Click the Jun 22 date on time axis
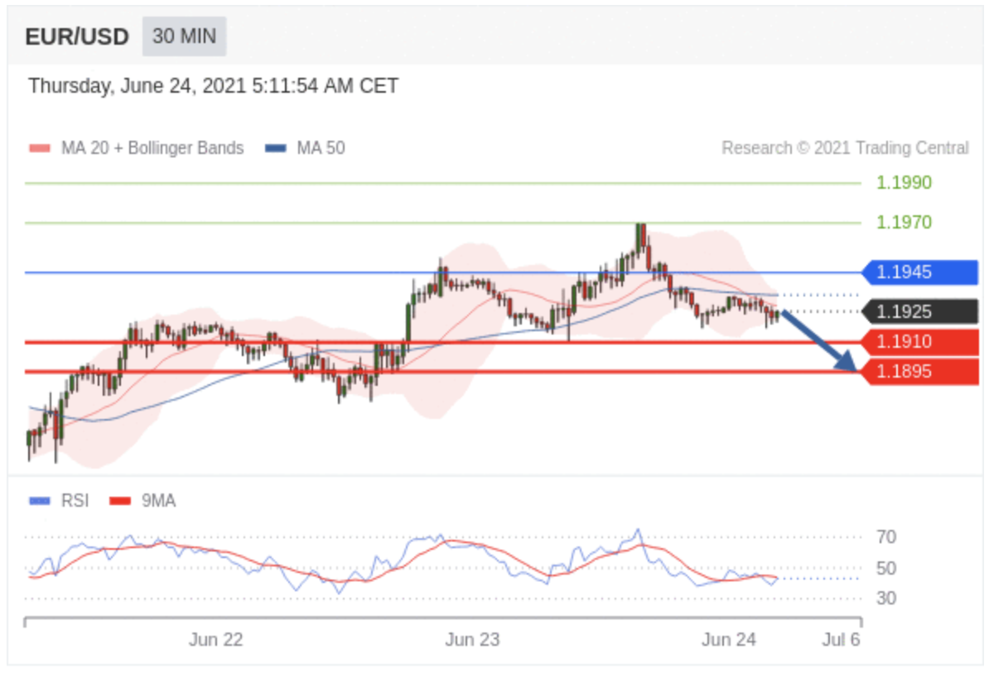989x674 pixels. point(216,640)
